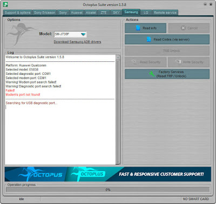Click the Write Security icon
The width and height of the screenshot is (216, 204).
(x=178, y=62)
